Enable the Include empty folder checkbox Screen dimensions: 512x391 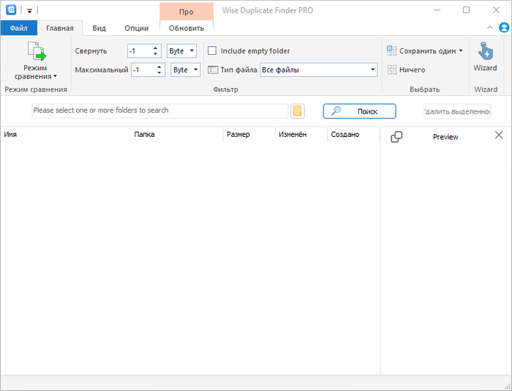coord(212,51)
